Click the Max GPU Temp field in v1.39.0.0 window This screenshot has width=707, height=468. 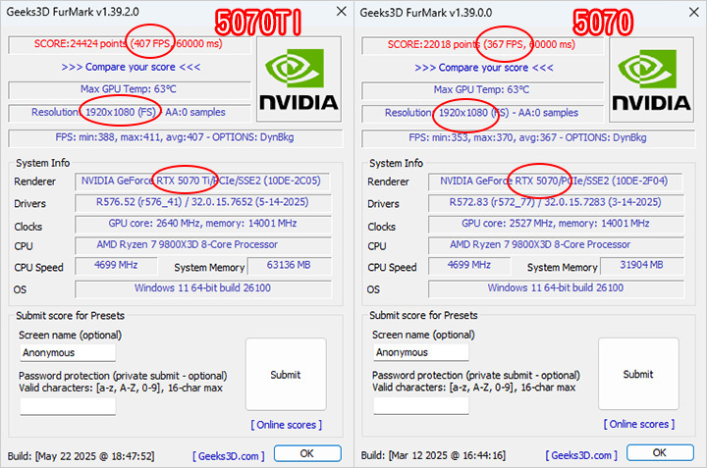[x=482, y=89]
